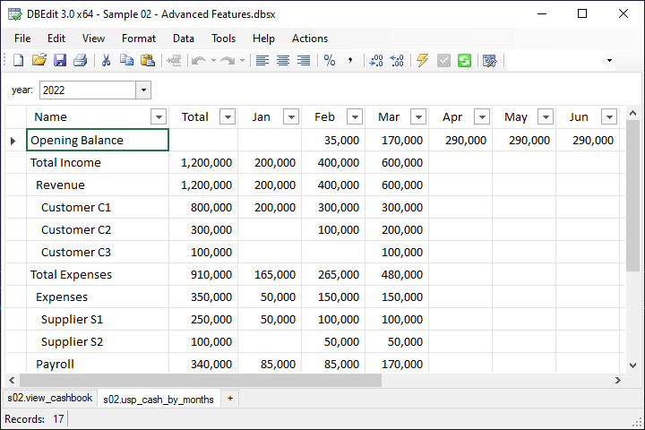Click the Paste clipboard icon
The image size is (645, 430).
point(147,61)
